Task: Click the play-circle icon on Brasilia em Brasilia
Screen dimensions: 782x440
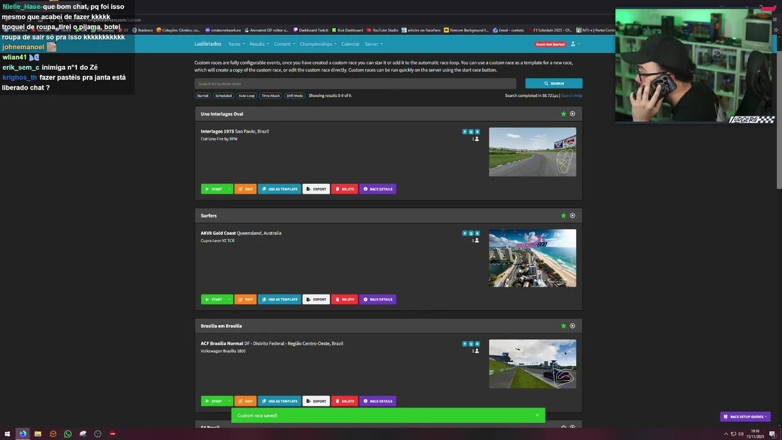Action: click(x=572, y=326)
